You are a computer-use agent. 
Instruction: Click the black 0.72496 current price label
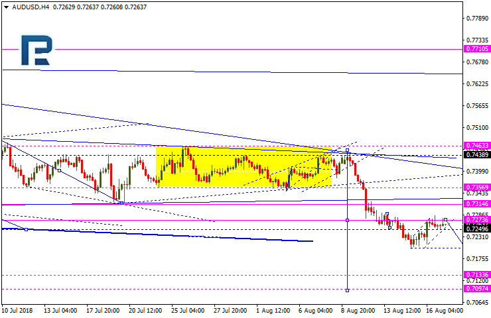pyautogui.click(x=476, y=229)
